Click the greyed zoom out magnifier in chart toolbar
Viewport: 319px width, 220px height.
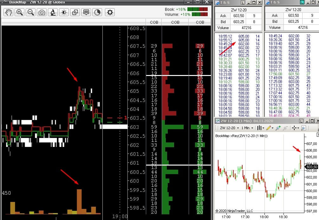pos(285,128)
